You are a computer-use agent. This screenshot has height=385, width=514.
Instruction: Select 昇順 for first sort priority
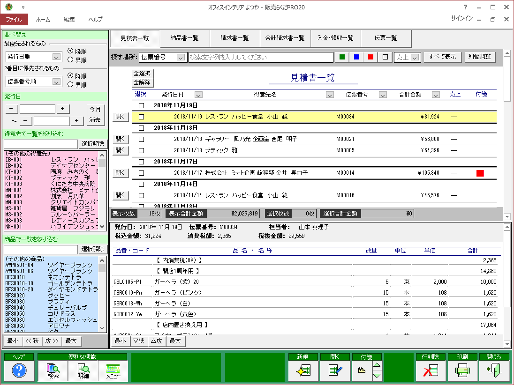click(x=70, y=59)
